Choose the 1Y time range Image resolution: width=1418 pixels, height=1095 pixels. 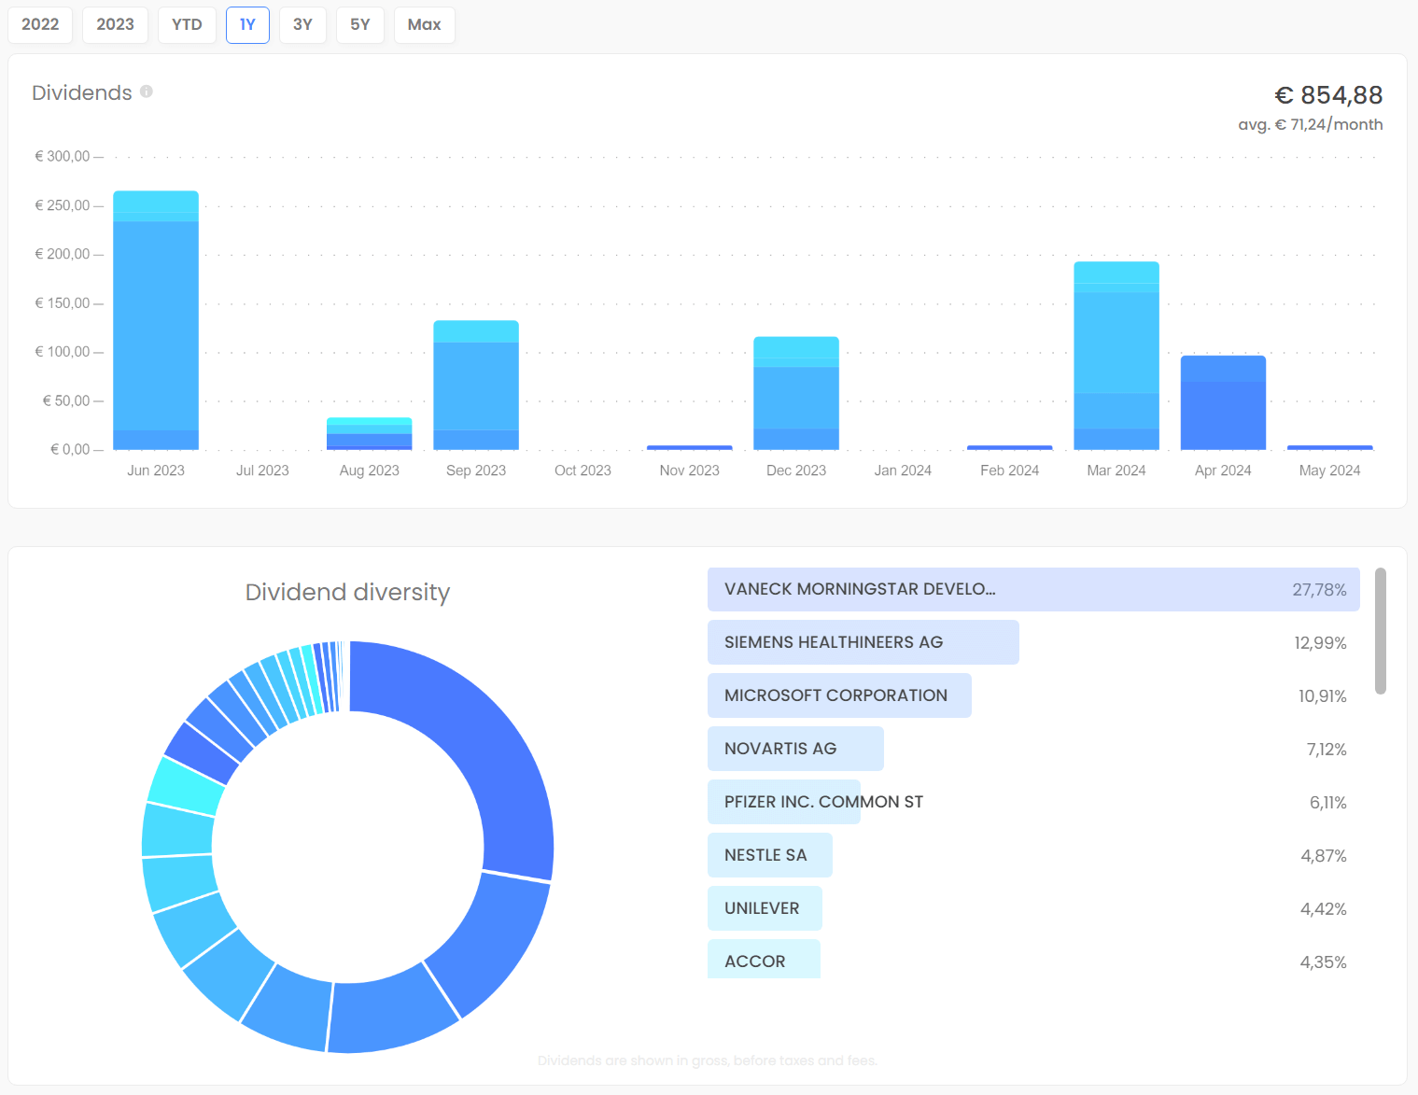(x=247, y=24)
